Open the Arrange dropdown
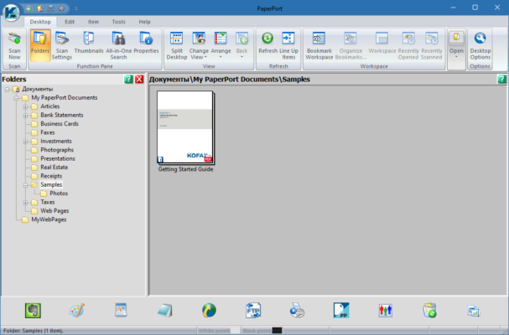 [x=221, y=45]
